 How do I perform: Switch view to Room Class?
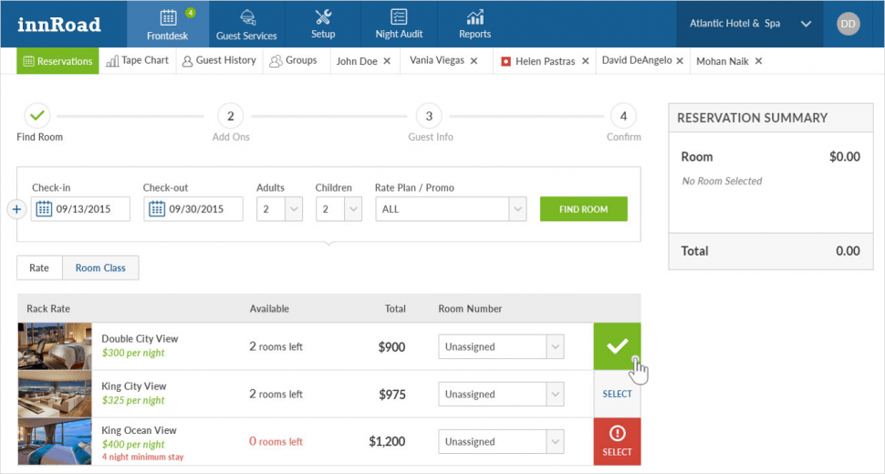(100, 268)
